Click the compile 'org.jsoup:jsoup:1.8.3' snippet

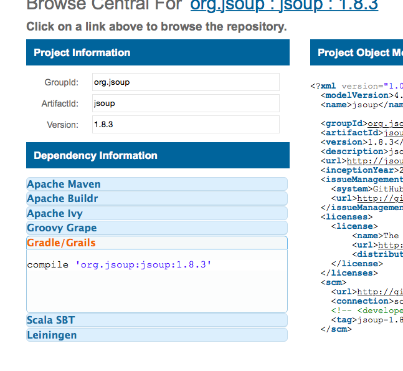point(119,265)
